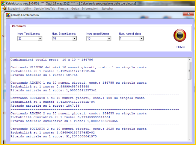Click the results vertical scrollbar thumb
This screenshot has height=145, width=196.
(x=190, y=71)
